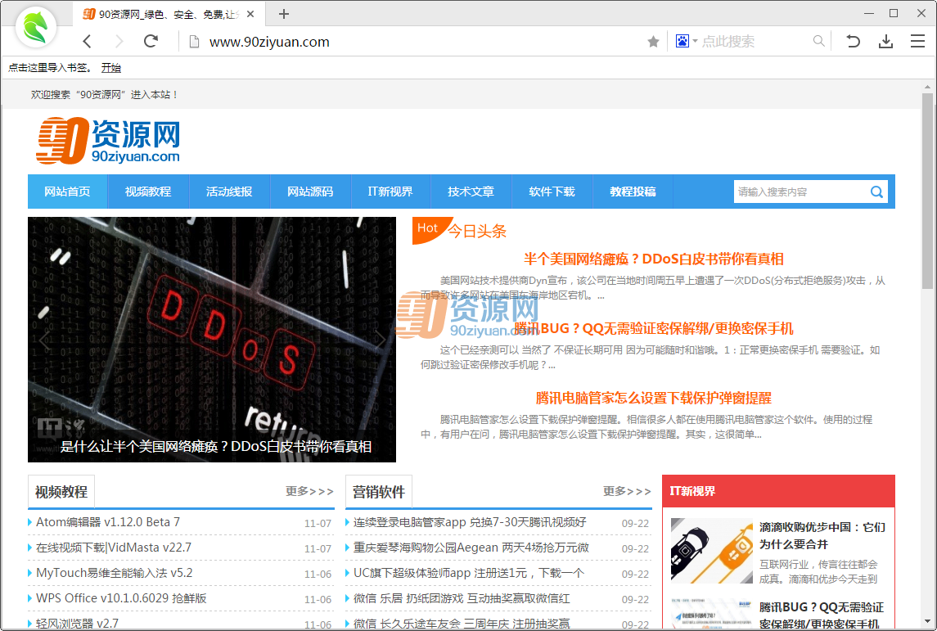
Task: Select the 营销软件 section tab
Action: (379, 492)
